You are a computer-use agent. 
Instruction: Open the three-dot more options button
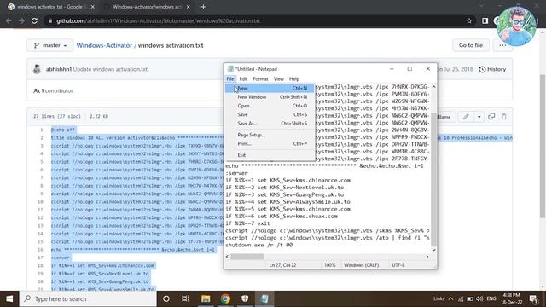[502, 45]
